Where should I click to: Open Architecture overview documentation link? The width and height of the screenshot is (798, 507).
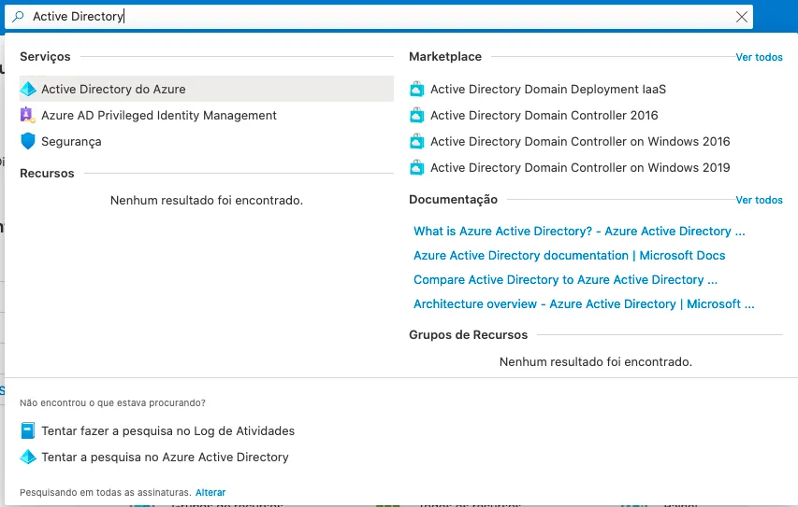click(x=584, y=304)
